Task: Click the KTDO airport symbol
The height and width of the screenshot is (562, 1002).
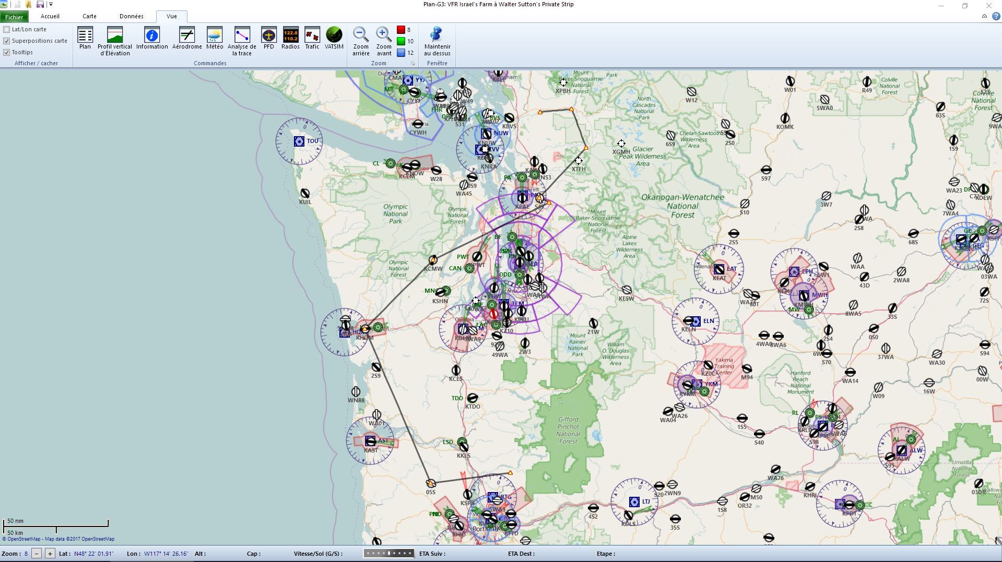Action: (472, 398)
